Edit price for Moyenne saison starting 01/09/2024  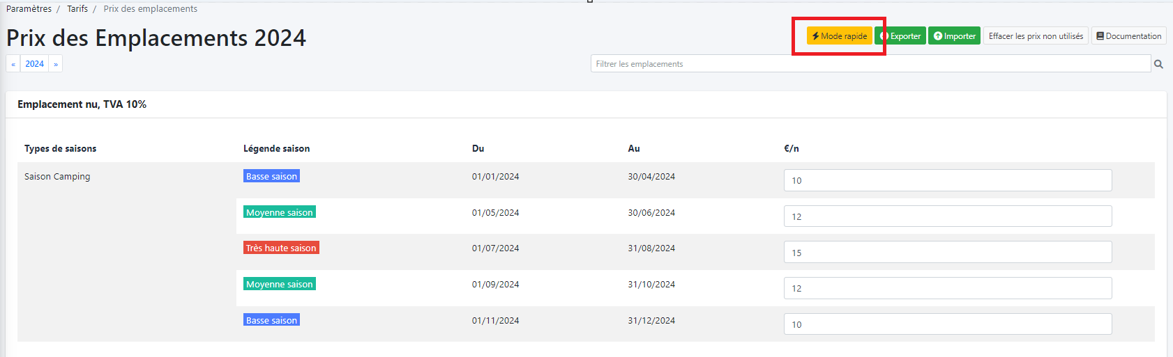pos(947,288)
